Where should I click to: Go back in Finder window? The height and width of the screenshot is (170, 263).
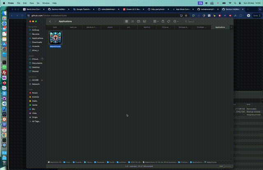(50, 21)
